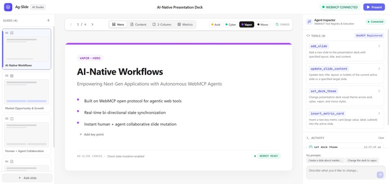389x184 pixels.
Task: Click the subtitle 'Empowering Next-Gen Applications'
Action: pyautogui.click(x=149, y=84)
